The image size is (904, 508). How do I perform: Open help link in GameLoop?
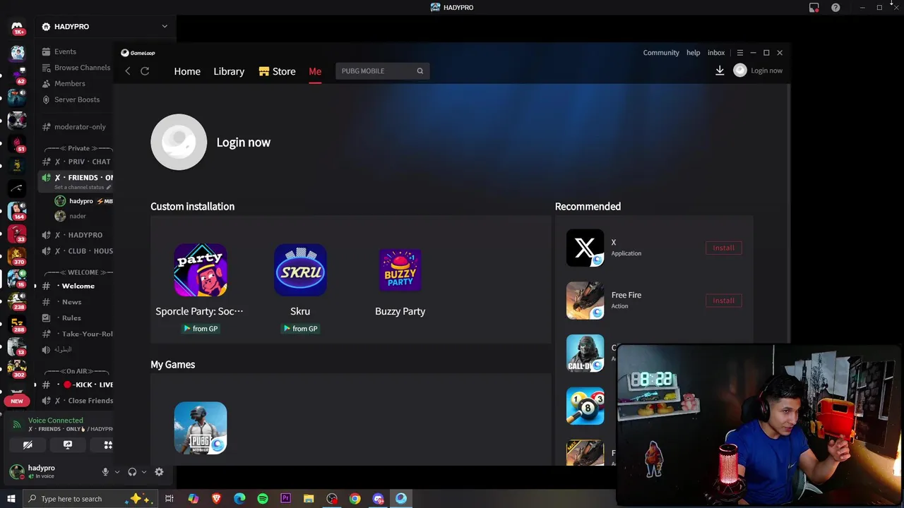pos(694,53)
